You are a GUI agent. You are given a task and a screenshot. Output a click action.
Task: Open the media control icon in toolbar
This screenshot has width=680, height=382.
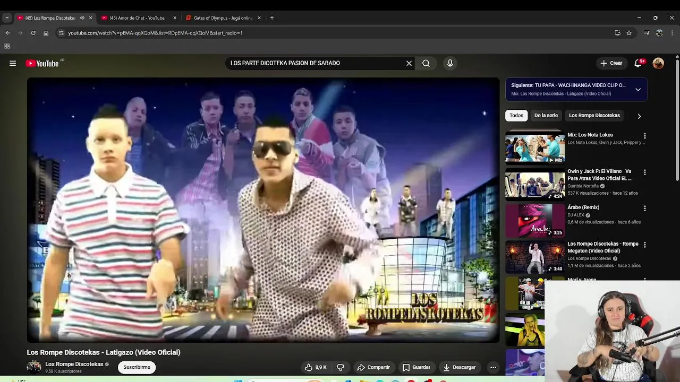[x=647, y=33]
